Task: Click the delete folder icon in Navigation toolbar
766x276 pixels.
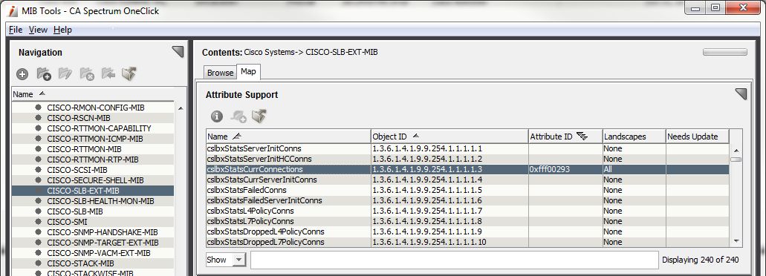Action: coord(87,73)
